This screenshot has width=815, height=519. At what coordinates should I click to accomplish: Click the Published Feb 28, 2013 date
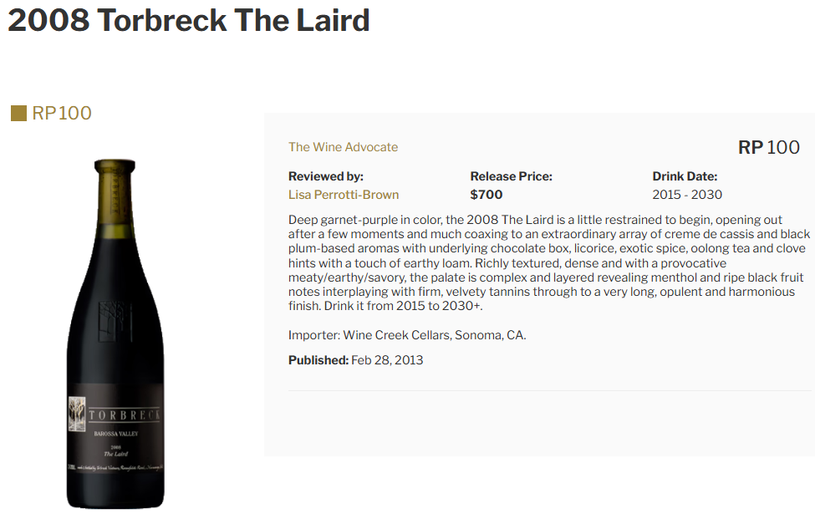pos(355,360)
